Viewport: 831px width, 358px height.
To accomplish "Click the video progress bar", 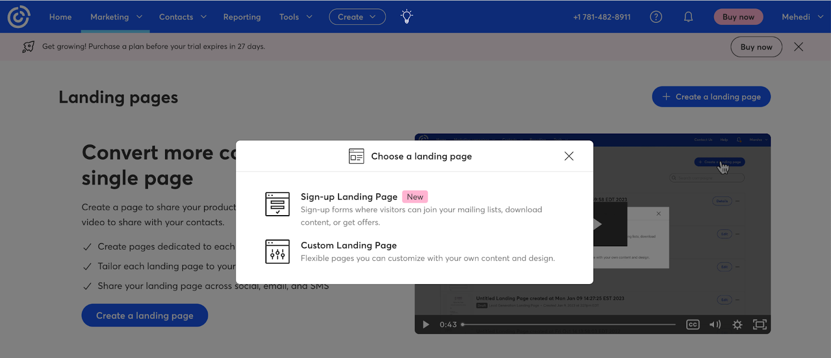I will pyautogui.click(x=569, y=324).
